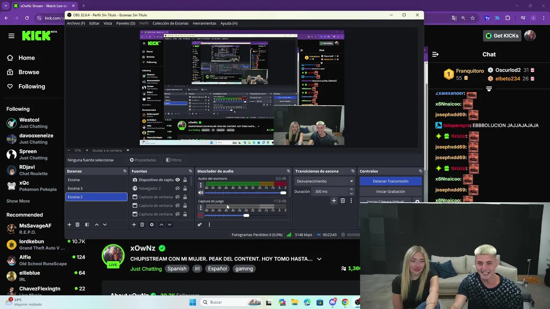The height and width of the screenshot is (309, 550).
Task: Delete selected scene with Escenas trash icon
Action: click(77, 224)
